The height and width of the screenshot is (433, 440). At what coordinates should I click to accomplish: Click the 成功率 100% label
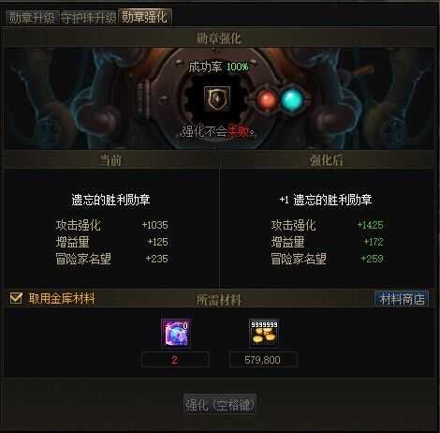[218, 67]
